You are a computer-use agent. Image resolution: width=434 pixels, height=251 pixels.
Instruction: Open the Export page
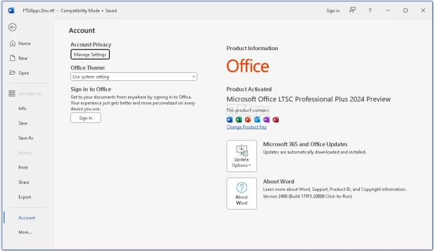24,197
